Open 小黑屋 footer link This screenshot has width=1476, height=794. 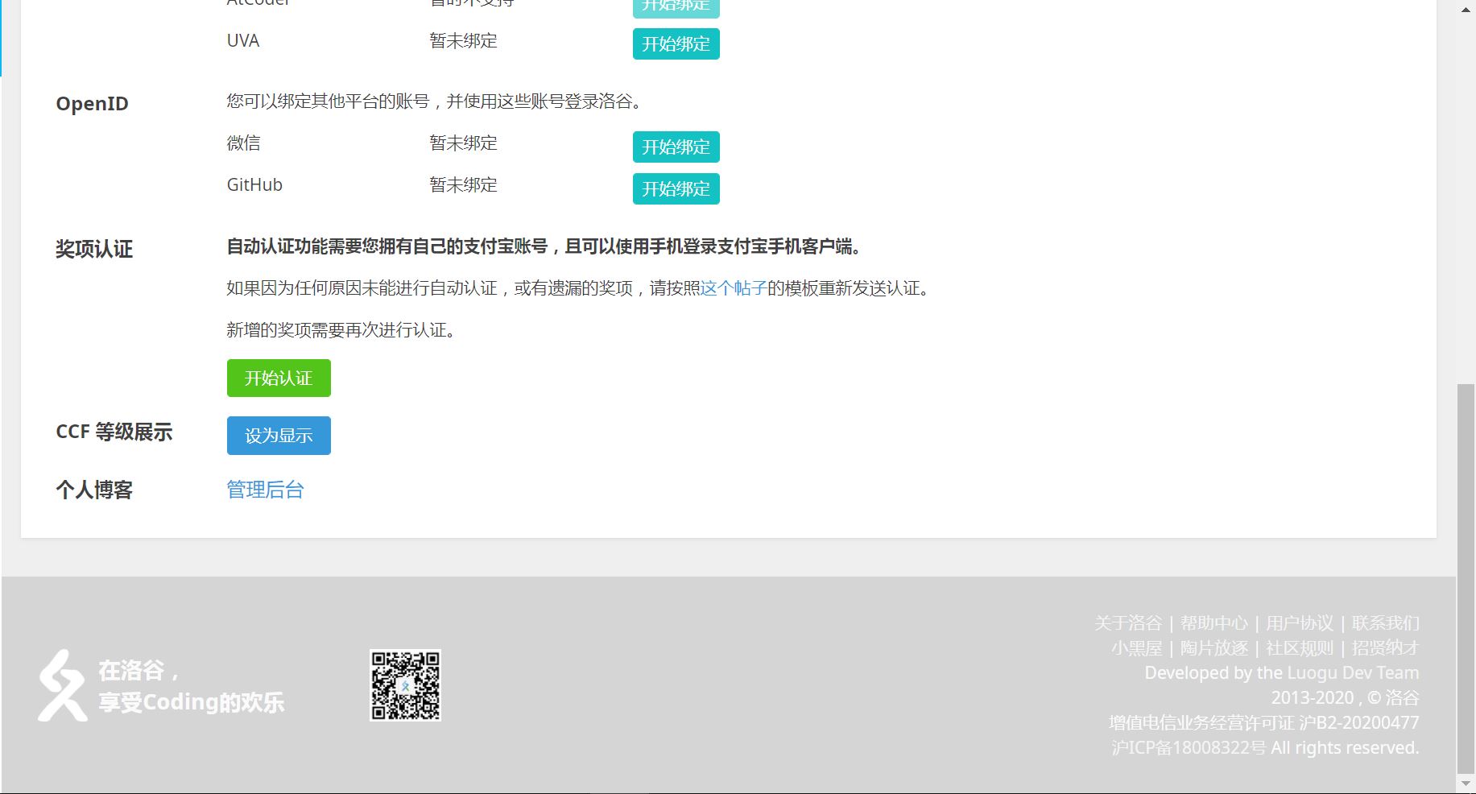1136,647
